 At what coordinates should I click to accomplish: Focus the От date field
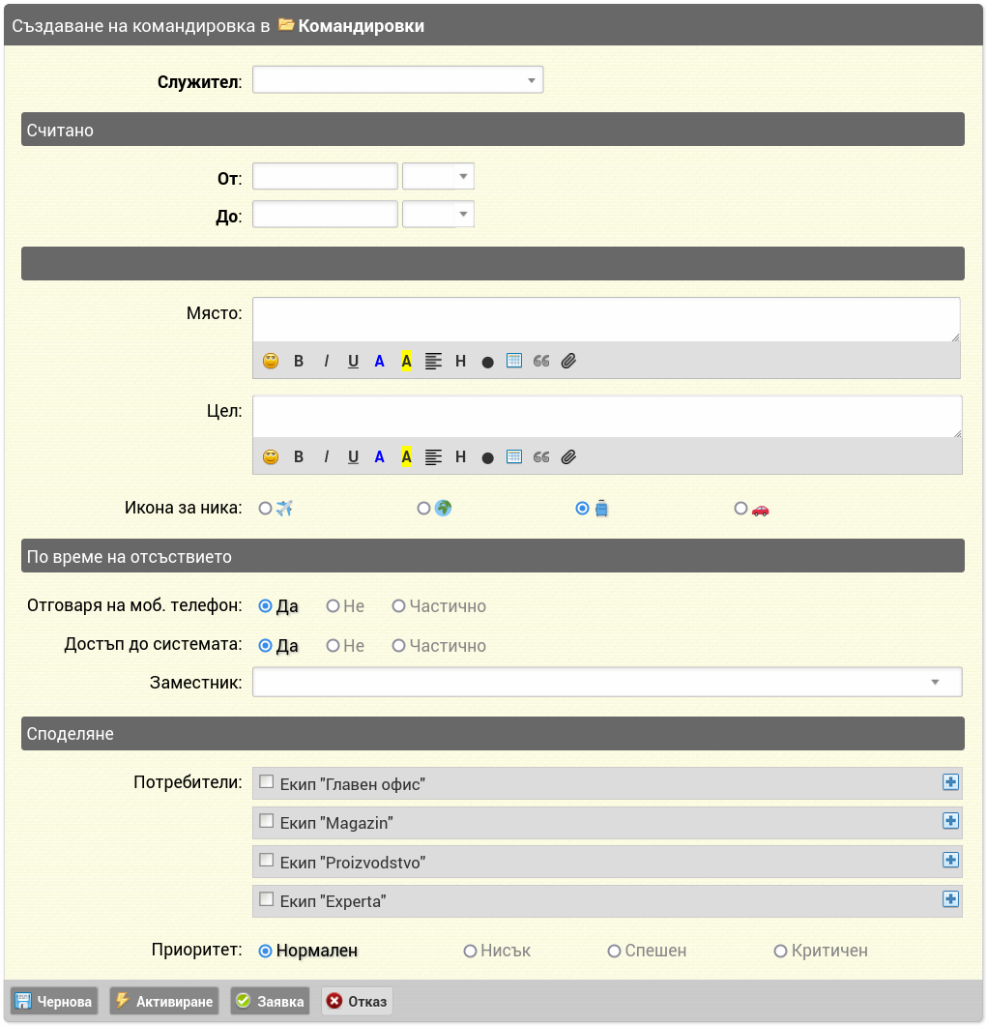point(325,177)
